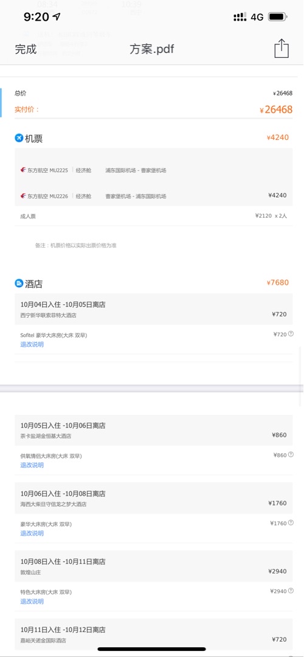Viewport: 304px width, 657px height.
Task: Tap the 方案.pdf title in the navigation bar
Action: tap(151, 49)
